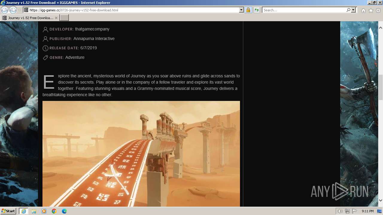
Task: Focus the Search box in toolbar
Action: pyautogui.click(x=304, y=10)
